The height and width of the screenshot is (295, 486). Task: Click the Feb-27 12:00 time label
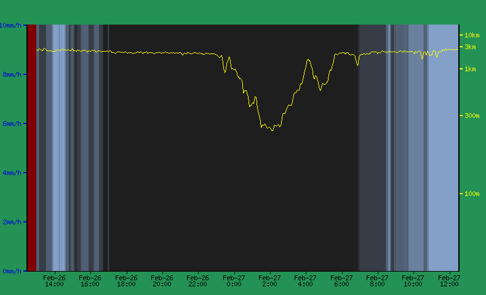click(x=449, y=281)
